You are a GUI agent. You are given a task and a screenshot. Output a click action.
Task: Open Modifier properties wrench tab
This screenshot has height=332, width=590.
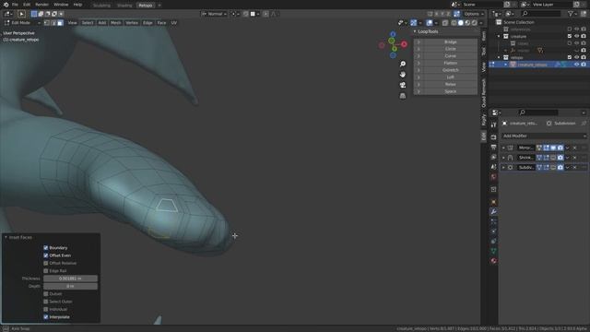click(494, 212)
